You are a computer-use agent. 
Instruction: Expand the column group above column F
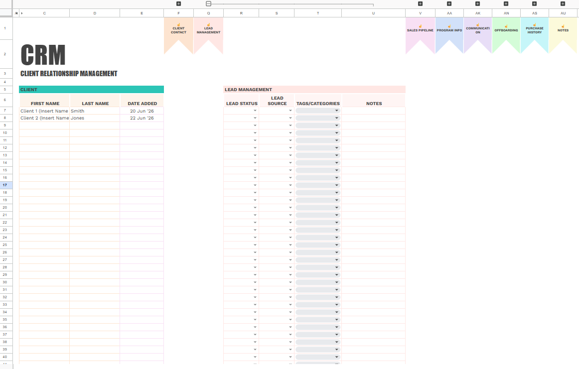click(178, 3)
